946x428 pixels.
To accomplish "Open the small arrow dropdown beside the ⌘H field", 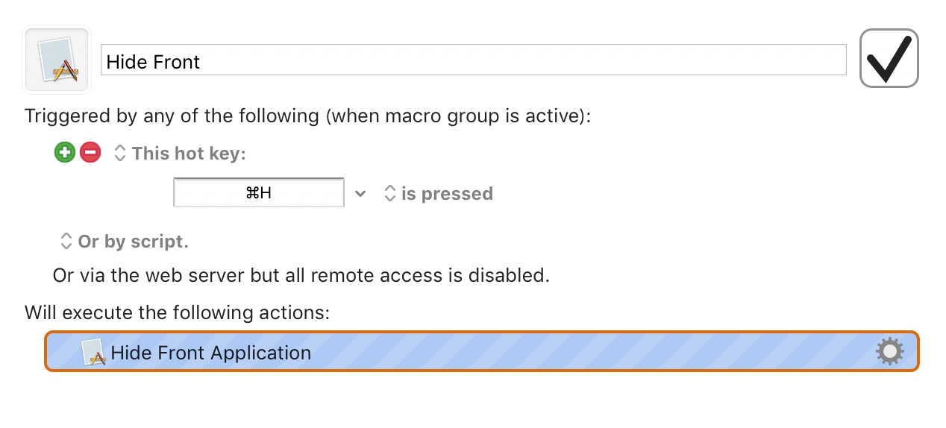I will 360,194.
